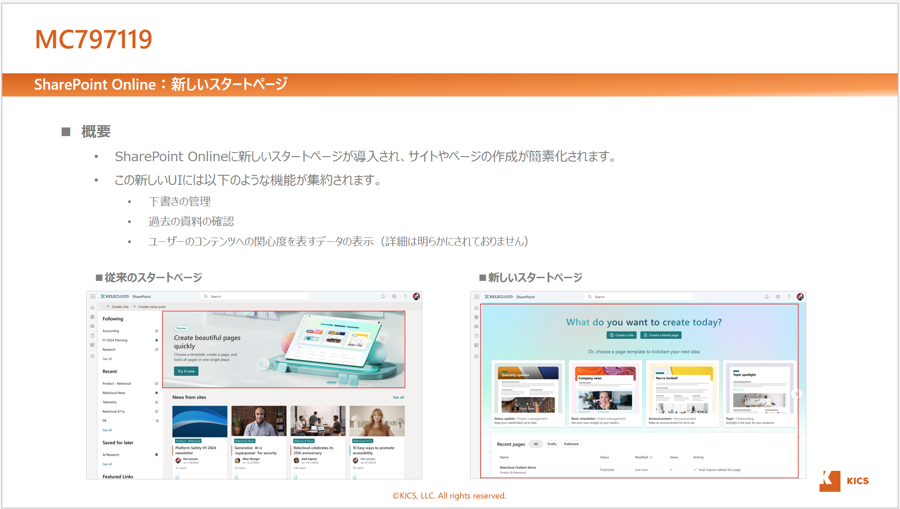
Task: Click profile avatar in new start page screenshot
Action: (x=800, y=297)
